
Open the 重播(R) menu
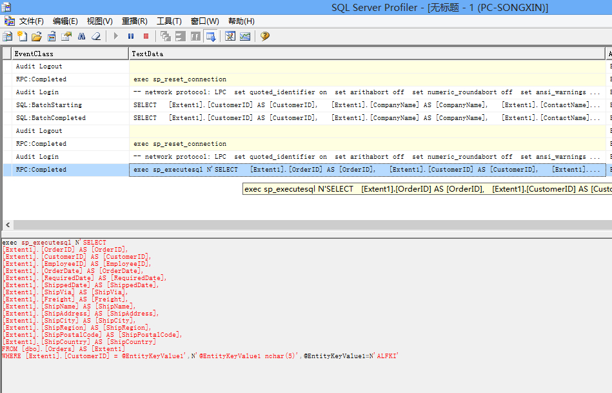coord(134,21)
